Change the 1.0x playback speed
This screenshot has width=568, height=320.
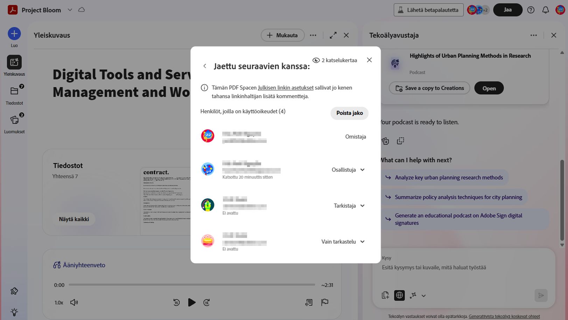(59, 303)
